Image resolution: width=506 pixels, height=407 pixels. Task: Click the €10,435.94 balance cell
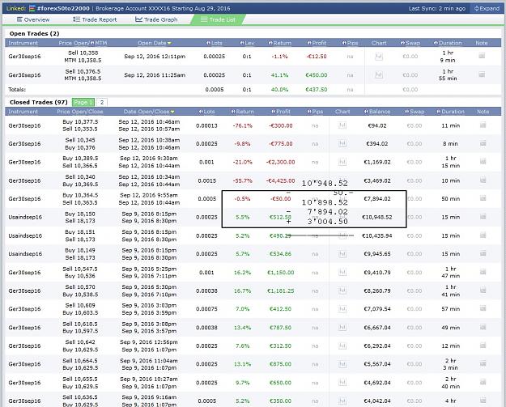[377, 235]
